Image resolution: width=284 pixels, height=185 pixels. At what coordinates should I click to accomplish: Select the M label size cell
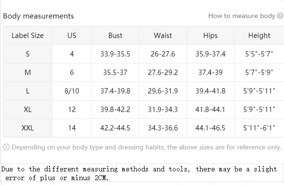(28, 72)
